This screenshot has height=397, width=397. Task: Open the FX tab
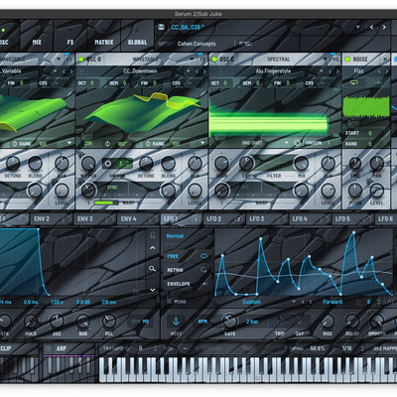pyautogui.click(x=70, y=42)
